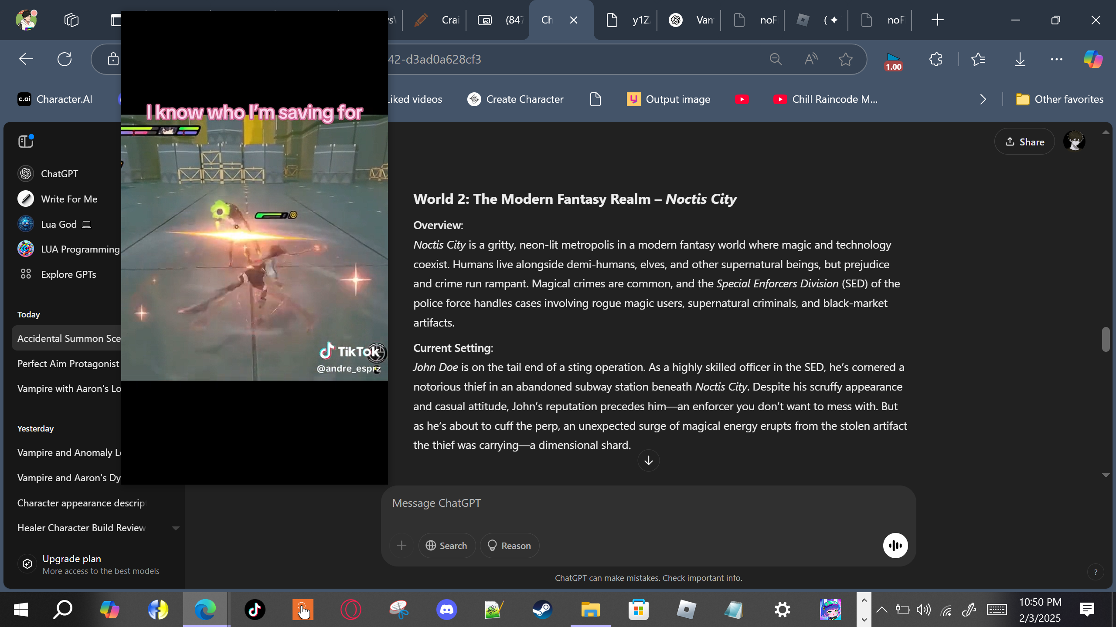This screenshot has width=1116, height=627.
Task: Close the active Ch tab
Action: point(574,20)
